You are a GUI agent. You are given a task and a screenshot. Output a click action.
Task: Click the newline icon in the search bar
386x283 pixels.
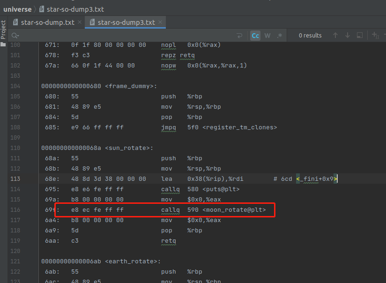pyautogui.click(x=240, y=35)
